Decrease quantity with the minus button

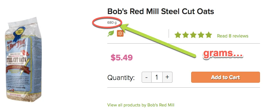pos(147,77)
